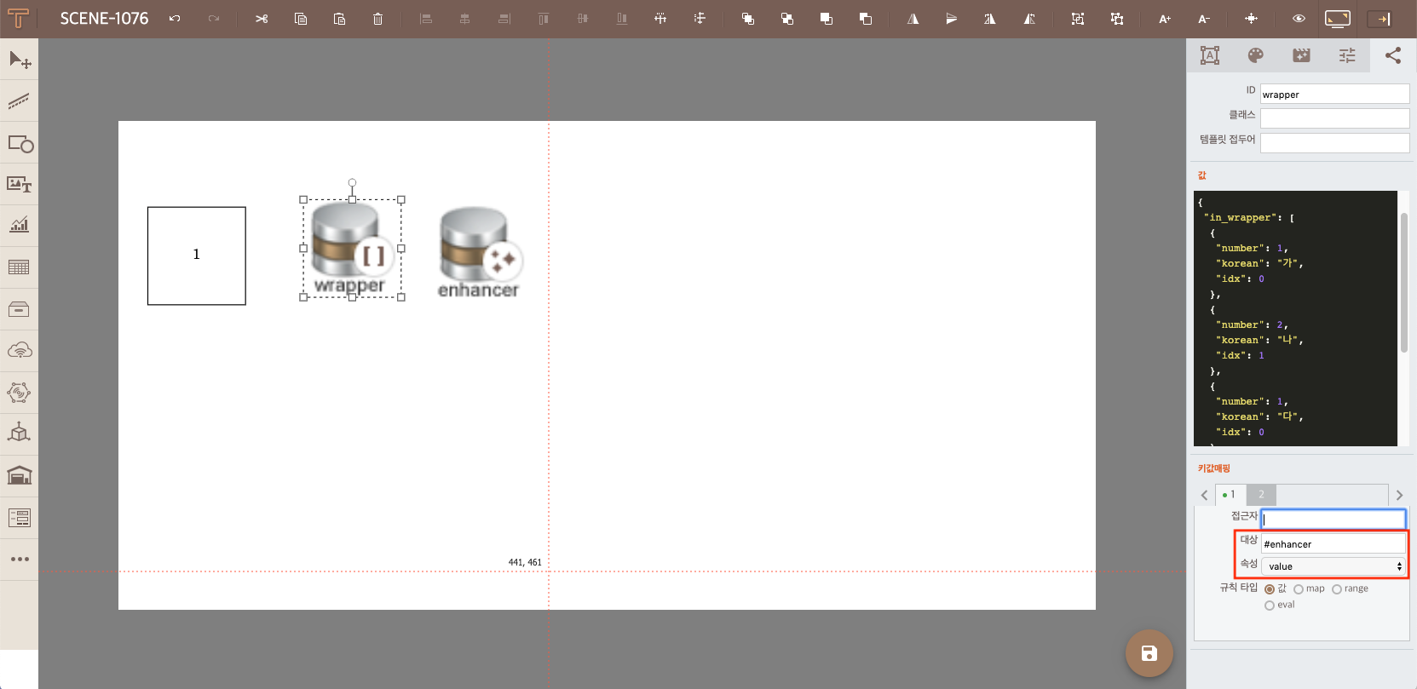
Task: Select the 값 rule type radio
Action: (x=1270, y=589)
